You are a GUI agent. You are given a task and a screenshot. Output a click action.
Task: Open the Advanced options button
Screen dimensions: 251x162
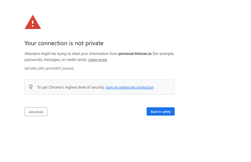[x=36, y=112]
